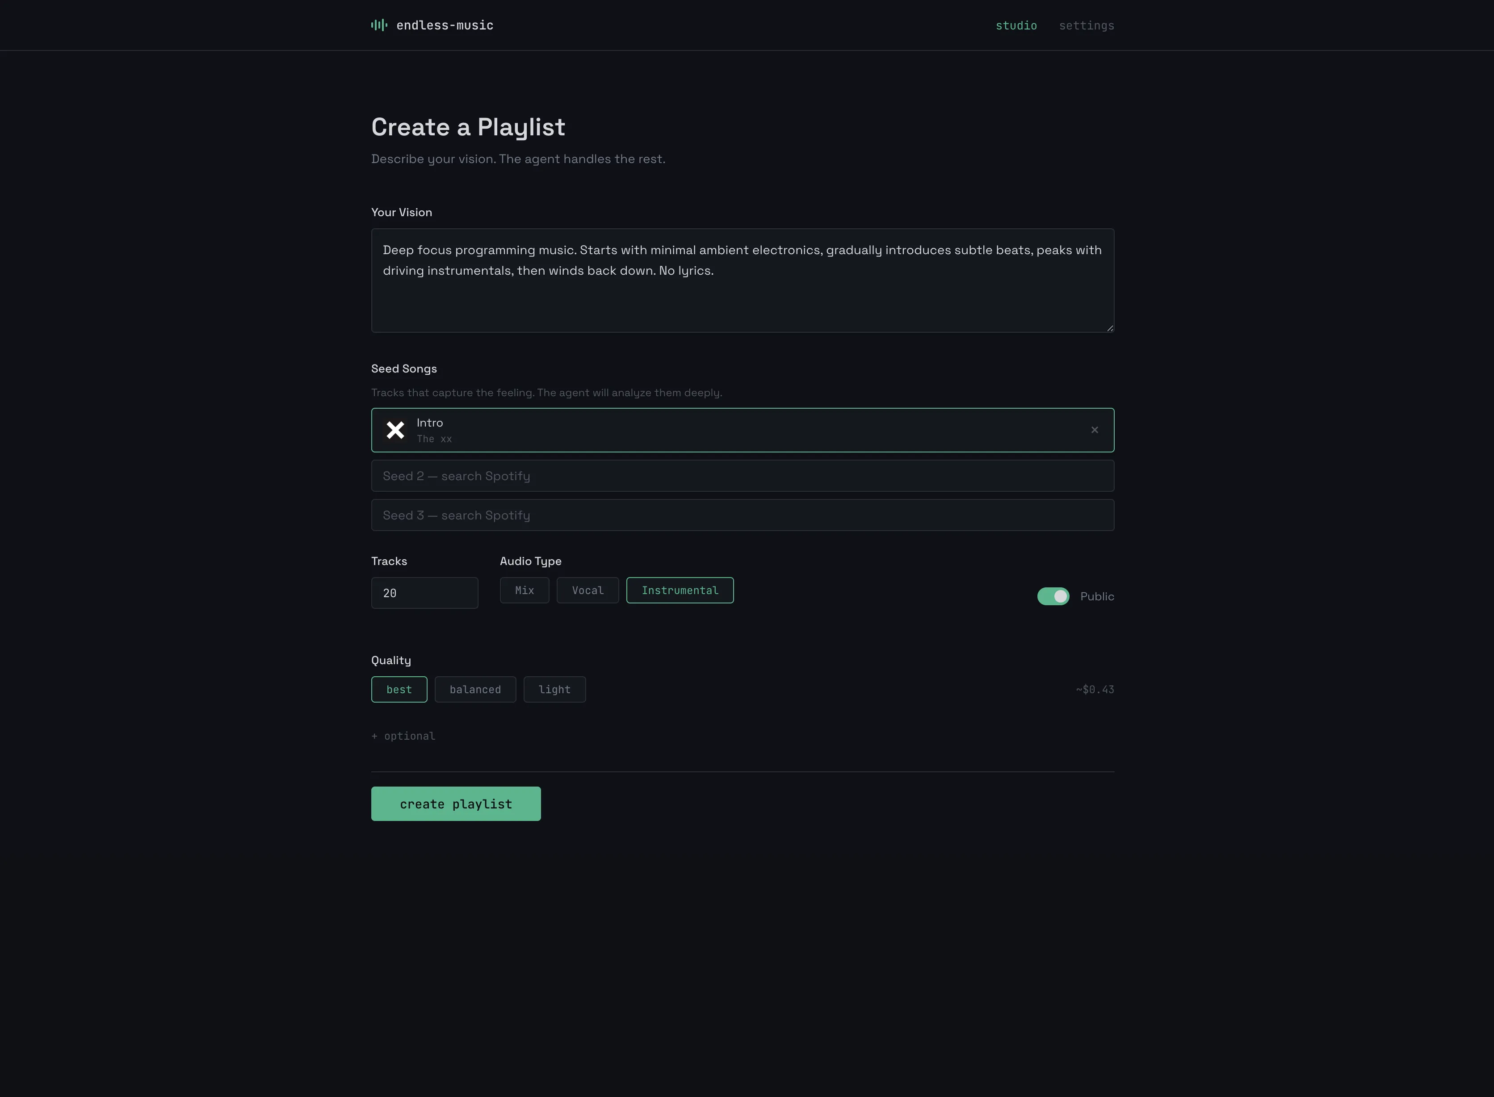Expand the optional settings section

403,736
